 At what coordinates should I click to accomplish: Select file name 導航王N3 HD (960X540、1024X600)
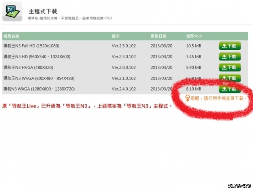tap(37, 57)
